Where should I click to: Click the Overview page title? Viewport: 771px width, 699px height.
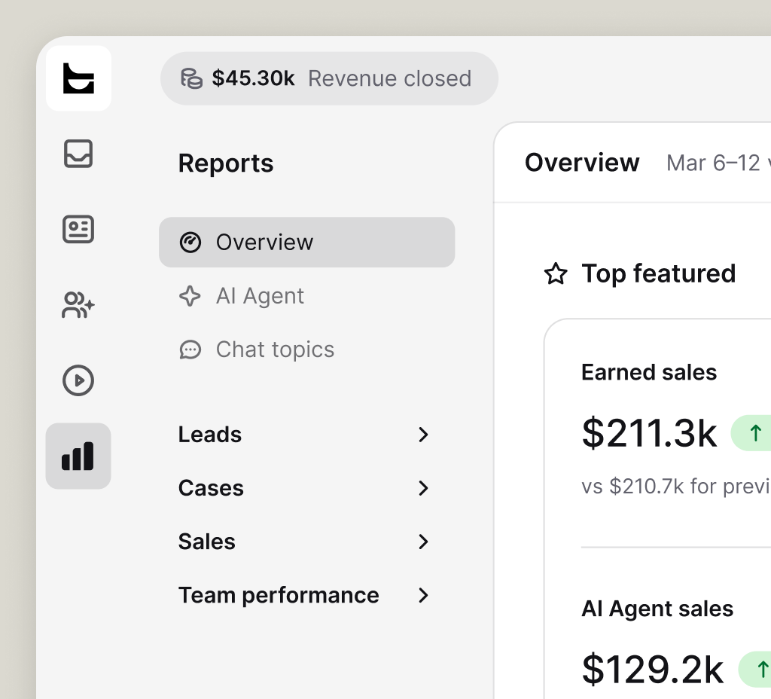[x=582, y=163]
